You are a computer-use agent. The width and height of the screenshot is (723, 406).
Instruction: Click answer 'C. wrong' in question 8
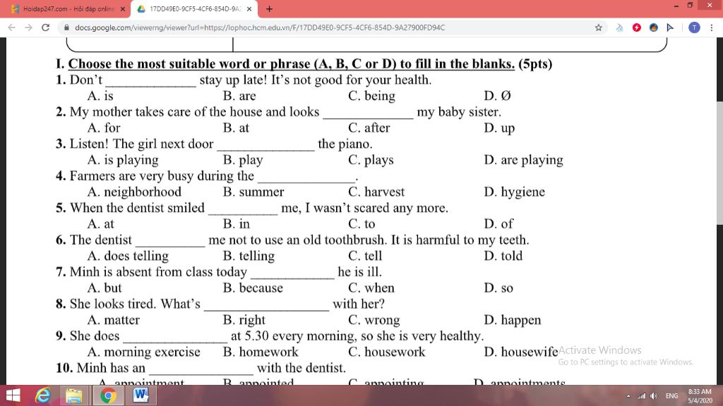pyautogui.click(x=374, y=320)
